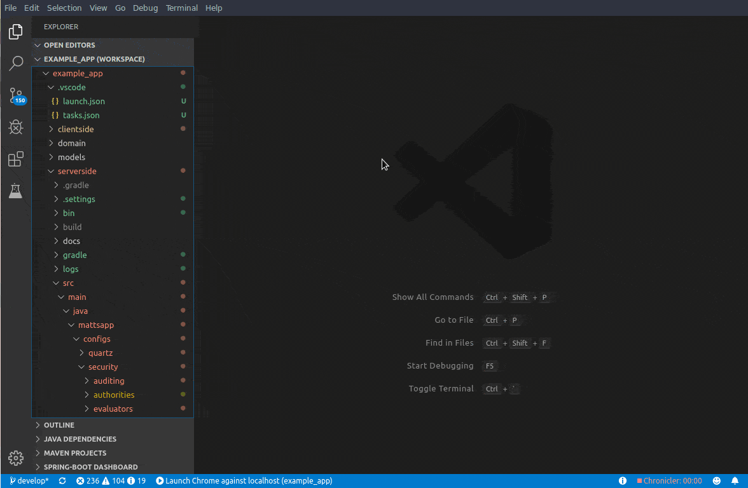Click the Manage gear icon

click(16, 457)
